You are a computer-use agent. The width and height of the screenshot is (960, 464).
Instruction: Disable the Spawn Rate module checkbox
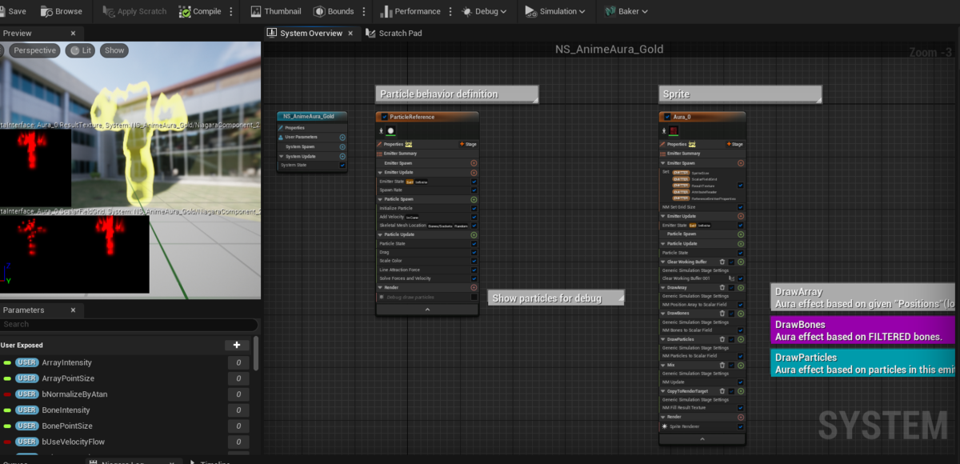pyautogui.click(x=474, y=190)
